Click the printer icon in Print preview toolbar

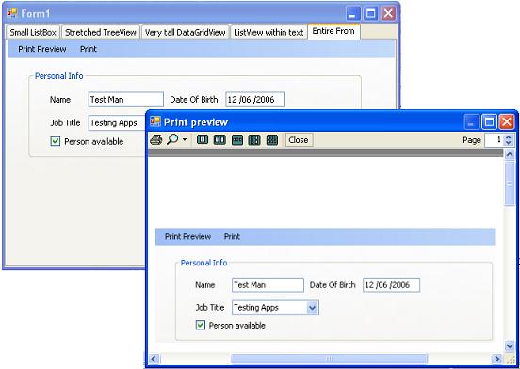click(x=155, y=139)
